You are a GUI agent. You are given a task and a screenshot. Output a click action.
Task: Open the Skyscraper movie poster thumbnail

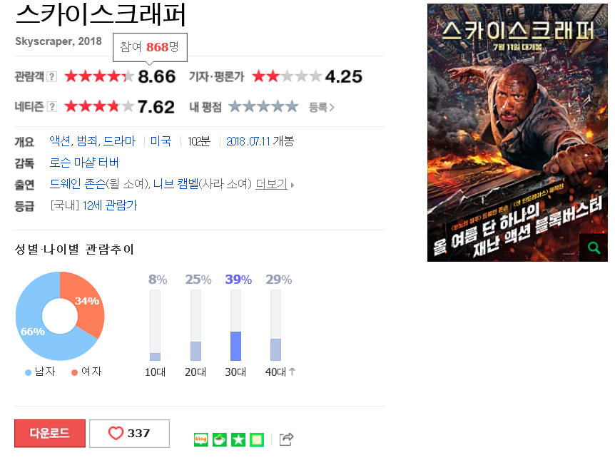click(517, 133)
